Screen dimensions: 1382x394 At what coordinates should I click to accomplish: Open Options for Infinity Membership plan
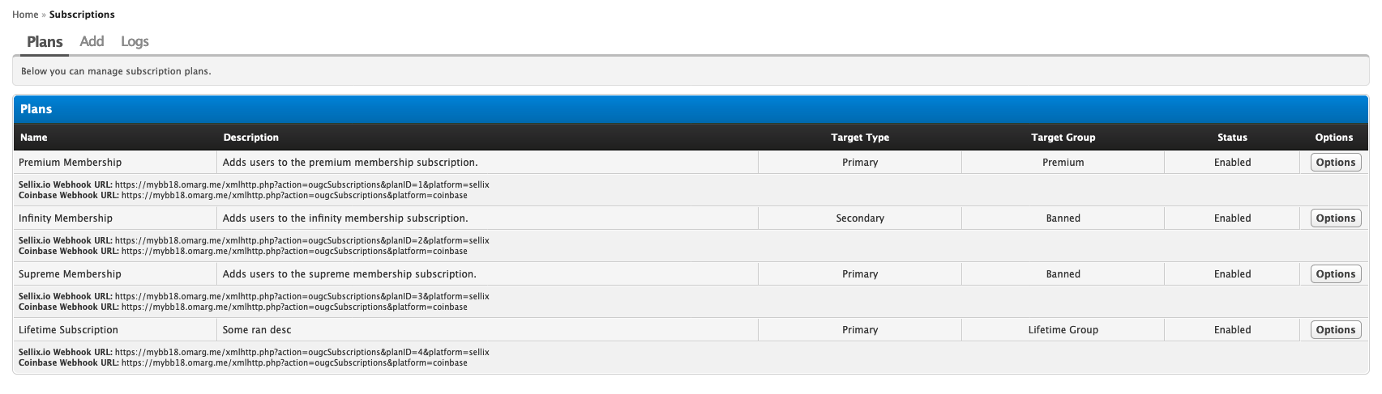click(1335, 218)
